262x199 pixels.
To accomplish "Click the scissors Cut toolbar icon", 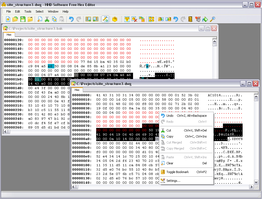I will 47,19.
